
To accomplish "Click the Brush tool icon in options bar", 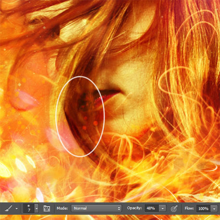I will [8, 208].
